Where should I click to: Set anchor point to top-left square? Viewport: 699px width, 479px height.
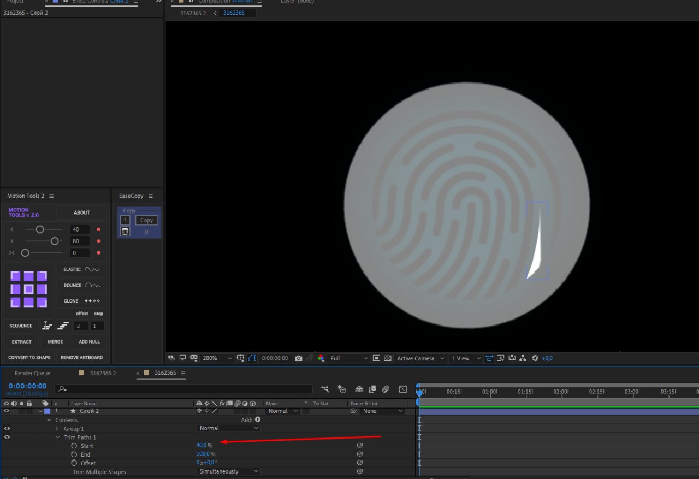pyautogui.click(x=15, y=276)
